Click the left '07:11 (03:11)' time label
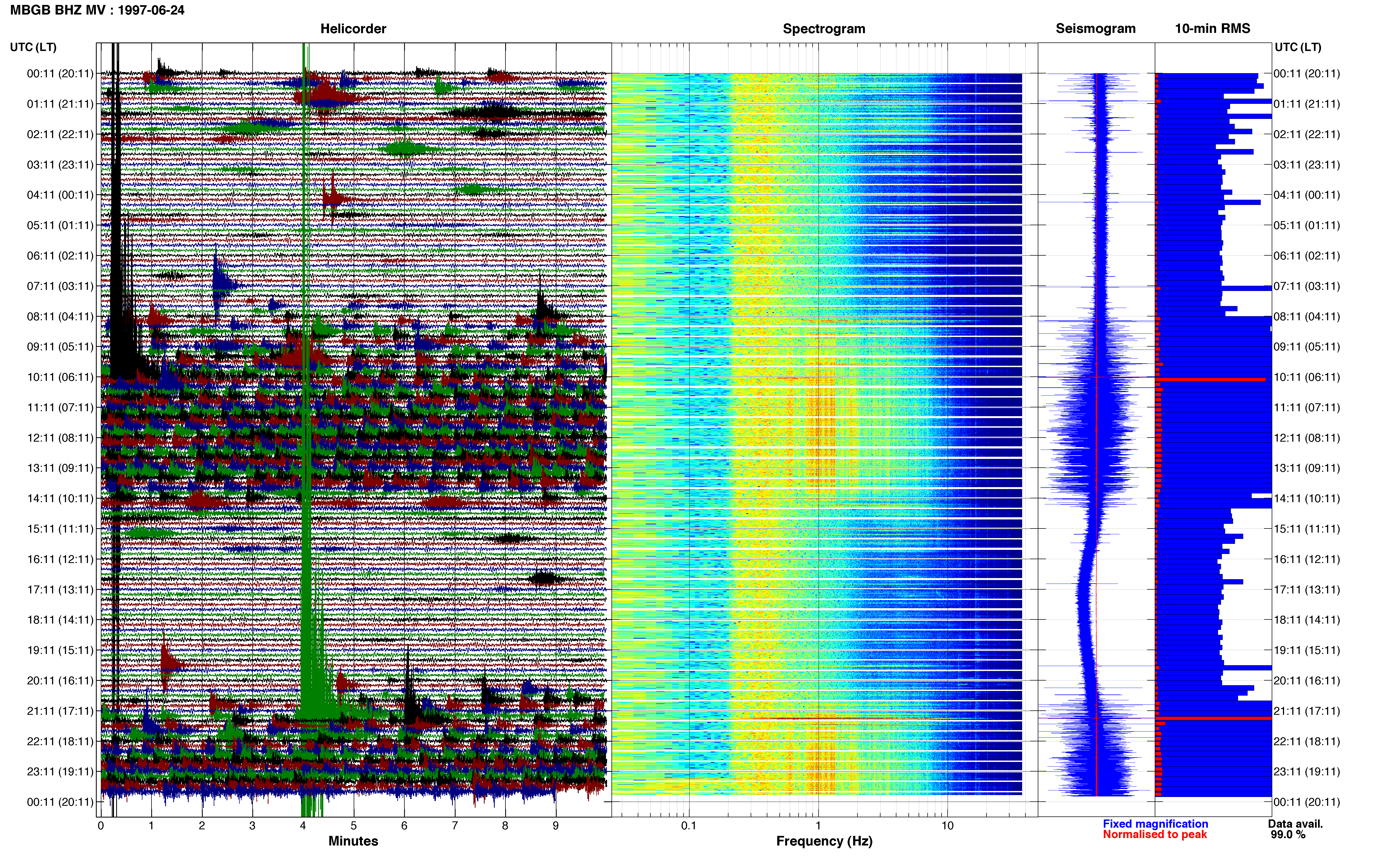Screen dimensions: 1375x860 [x=60, y=285]
